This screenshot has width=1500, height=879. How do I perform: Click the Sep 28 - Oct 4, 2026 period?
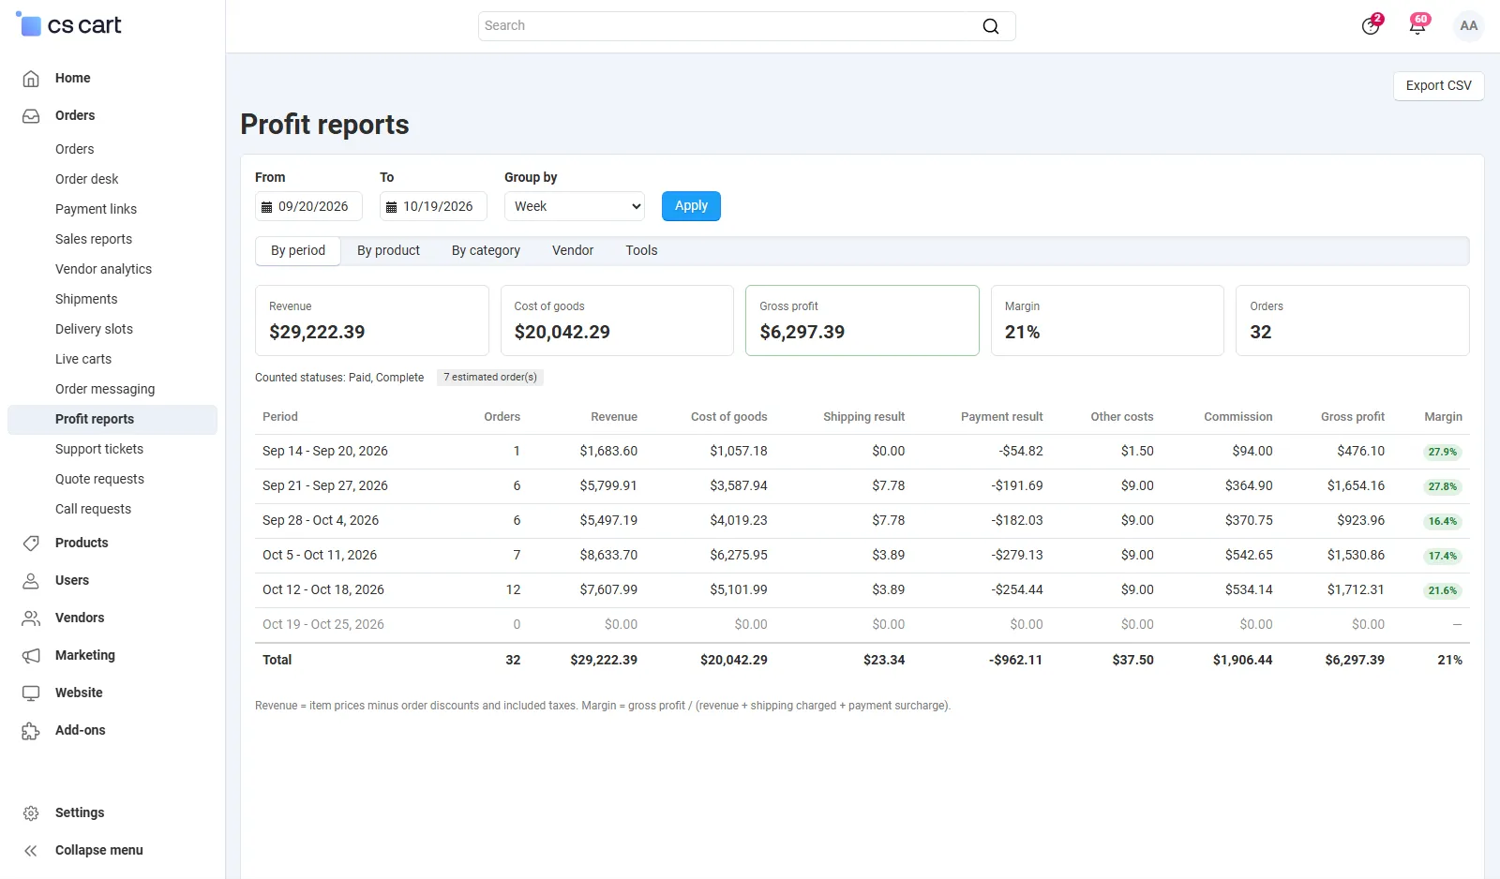(x=321, y=520)
